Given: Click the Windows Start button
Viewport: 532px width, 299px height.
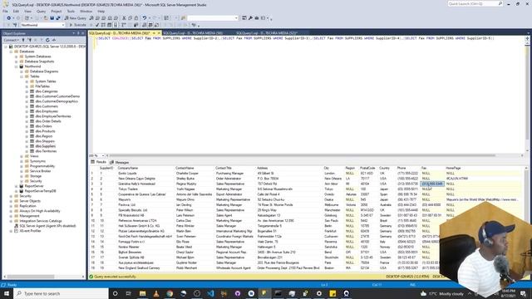Looking at the screenshot, I should click(7, 293).
